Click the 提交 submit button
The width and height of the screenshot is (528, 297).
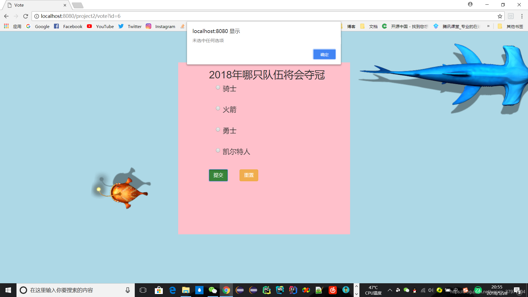[x=218, y=175]
